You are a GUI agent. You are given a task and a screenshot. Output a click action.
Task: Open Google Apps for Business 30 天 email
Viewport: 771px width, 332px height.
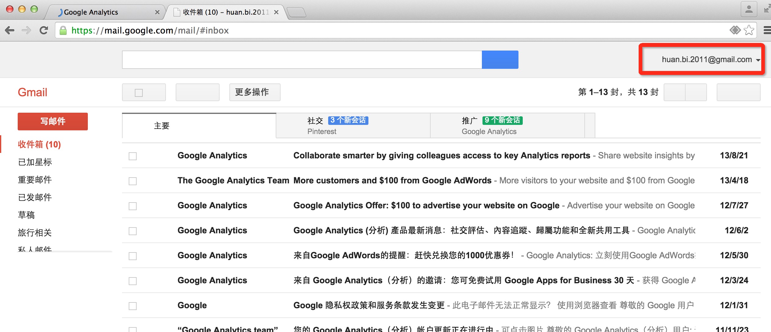[441, 281]
